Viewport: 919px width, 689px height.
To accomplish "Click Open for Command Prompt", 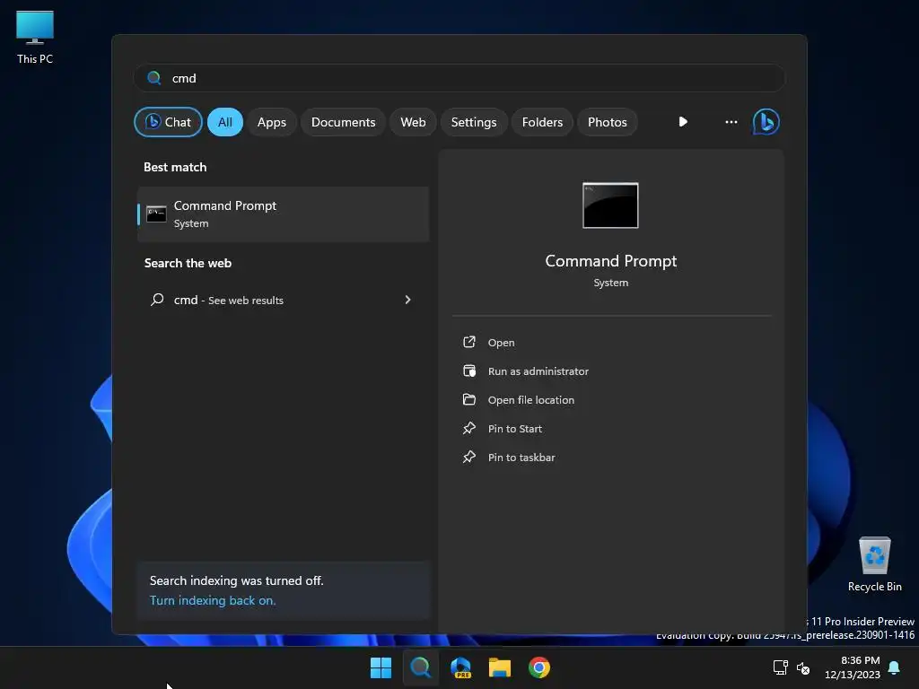I will click(x=501, y=342).
